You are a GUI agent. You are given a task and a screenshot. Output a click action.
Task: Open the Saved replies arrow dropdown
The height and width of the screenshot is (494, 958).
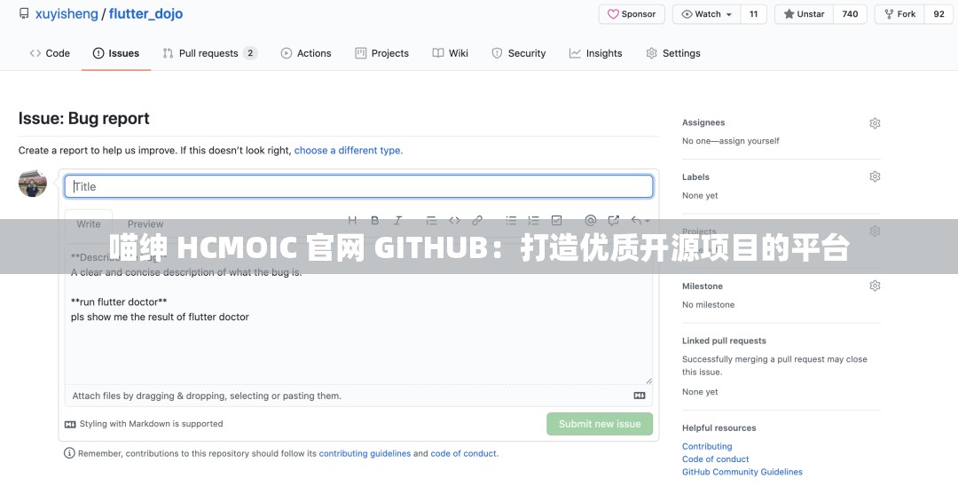640,221
